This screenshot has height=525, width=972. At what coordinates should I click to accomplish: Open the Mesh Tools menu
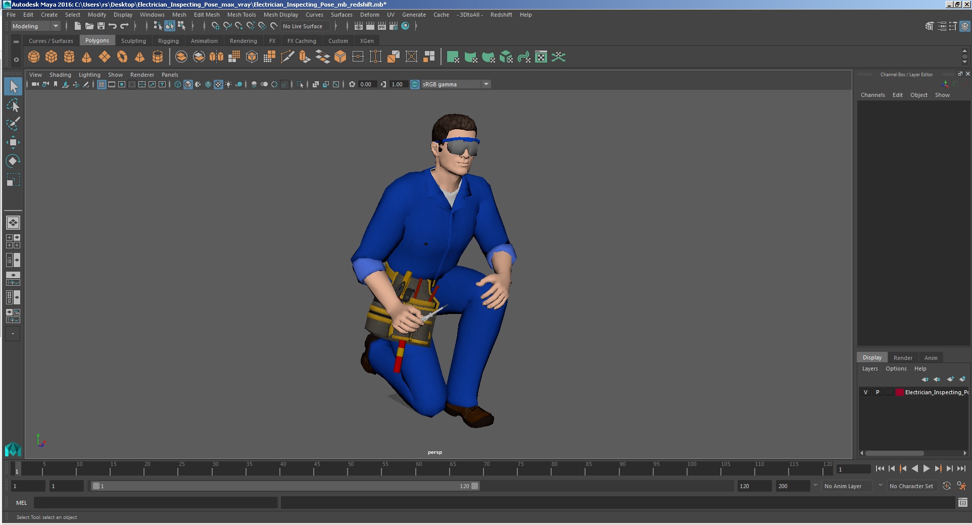pos(241,15)
